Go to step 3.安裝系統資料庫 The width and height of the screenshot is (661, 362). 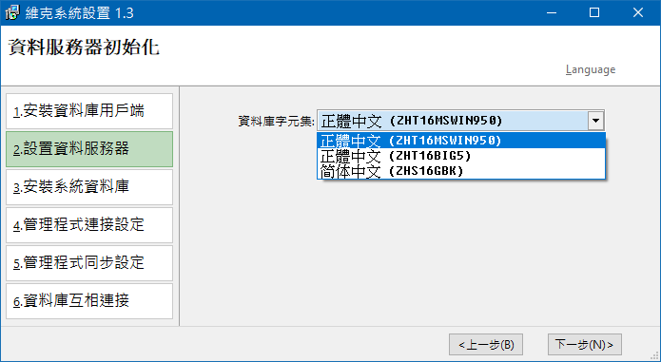click(x=89, y=187)
